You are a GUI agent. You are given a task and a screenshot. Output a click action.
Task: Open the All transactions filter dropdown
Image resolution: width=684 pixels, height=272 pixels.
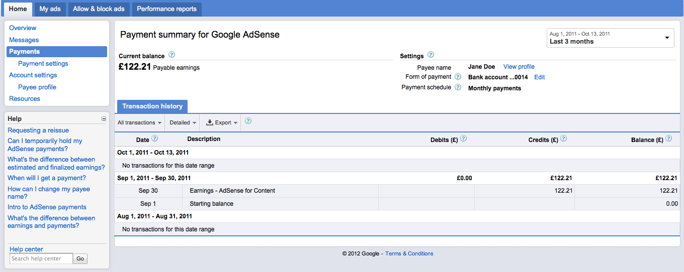(x=139, y=122)
